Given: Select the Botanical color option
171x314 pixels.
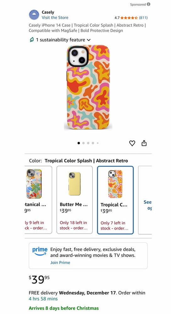Looking at the screenshot, I should pos(38,200).
